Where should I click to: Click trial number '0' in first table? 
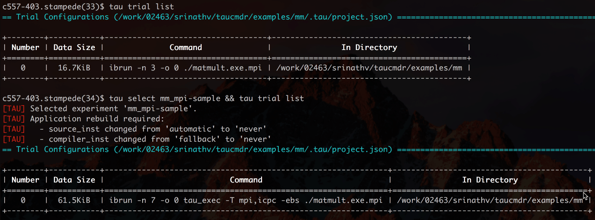click(x=23, y=68)
